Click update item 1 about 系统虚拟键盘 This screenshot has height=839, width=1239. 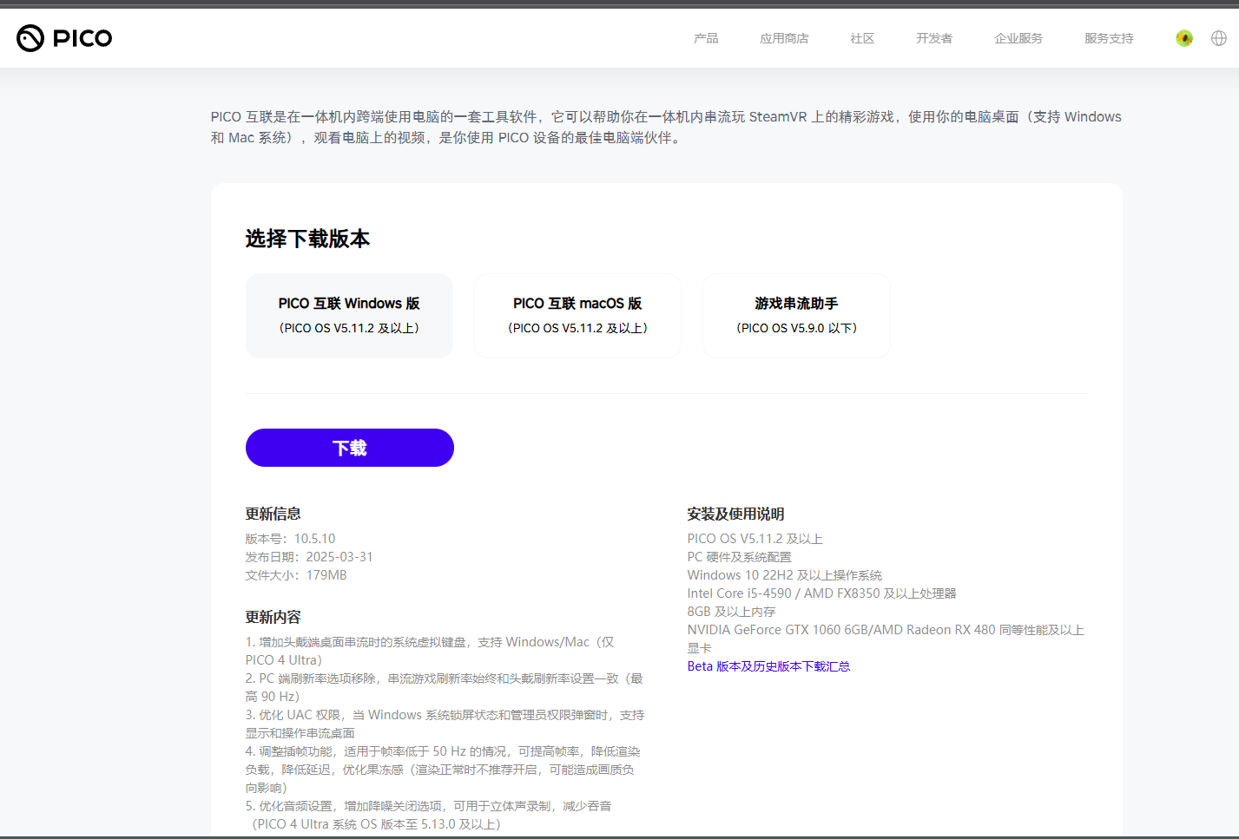(430, 651)
